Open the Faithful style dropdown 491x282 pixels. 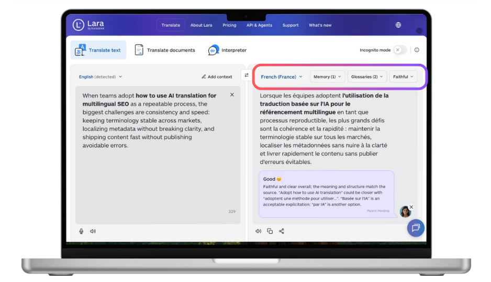pos(403,77)
